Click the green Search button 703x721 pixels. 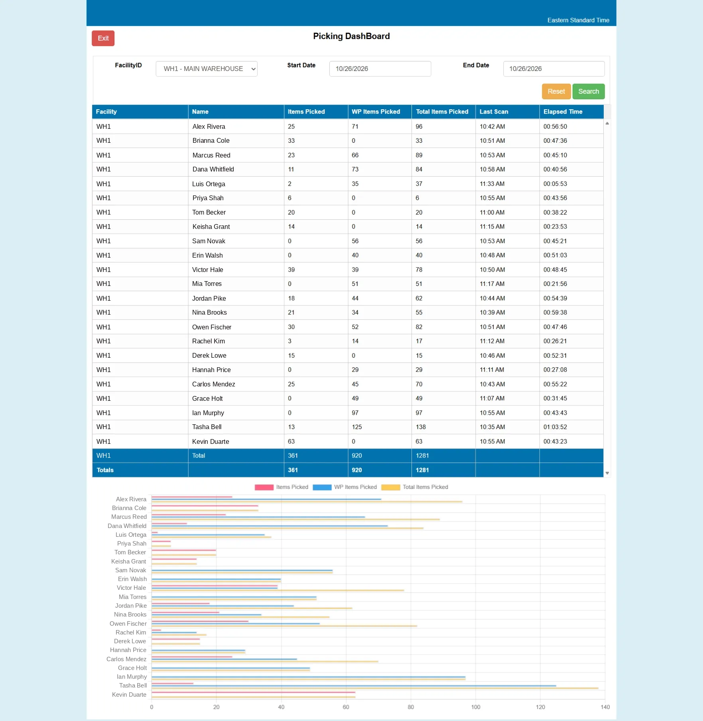coord(589,91)
